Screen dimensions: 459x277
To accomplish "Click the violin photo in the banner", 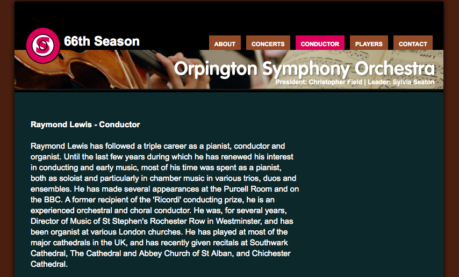I will click(97, 70).
